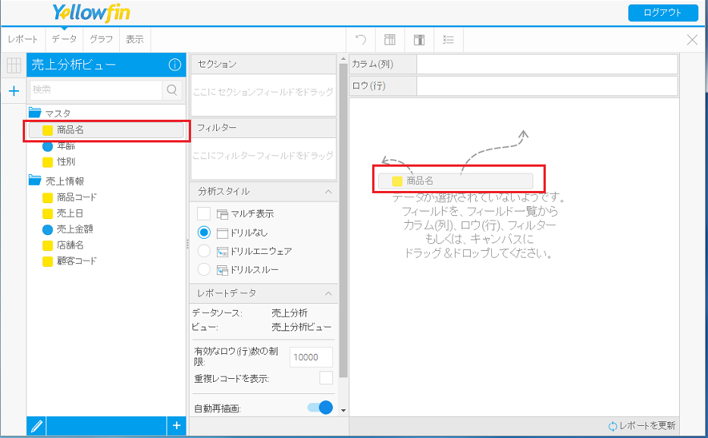Screen dimensions: 708x438
Task: Collapse the マスタ folder
Action: tap(35, 114)
